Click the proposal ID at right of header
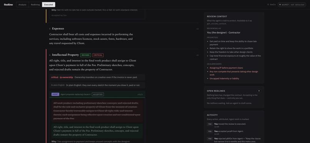The width and height of the screenshot is (310, 143). click(140, 95)
